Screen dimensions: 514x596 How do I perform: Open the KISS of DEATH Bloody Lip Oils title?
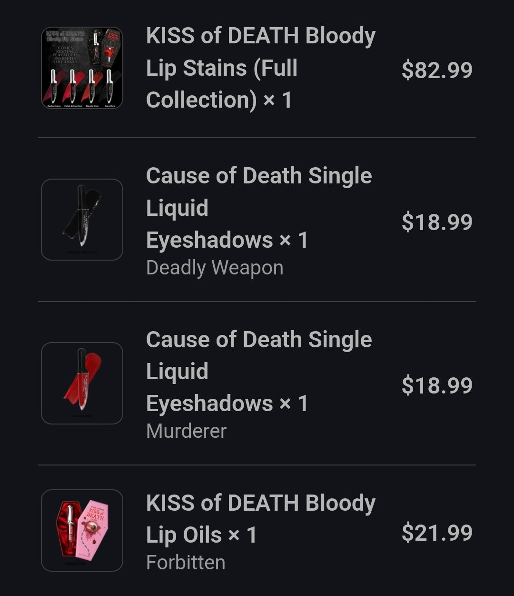pos(260,519)
